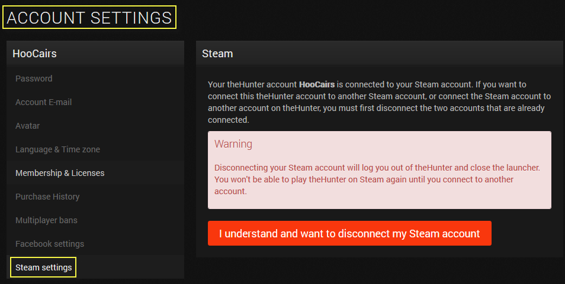565x284 pixels.
Task: View Purchase History page
Action: coord(47,197)
